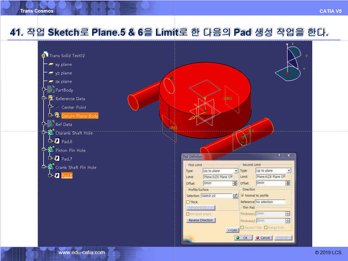Enable the Thick checkbox

click(x=188, y=202)
